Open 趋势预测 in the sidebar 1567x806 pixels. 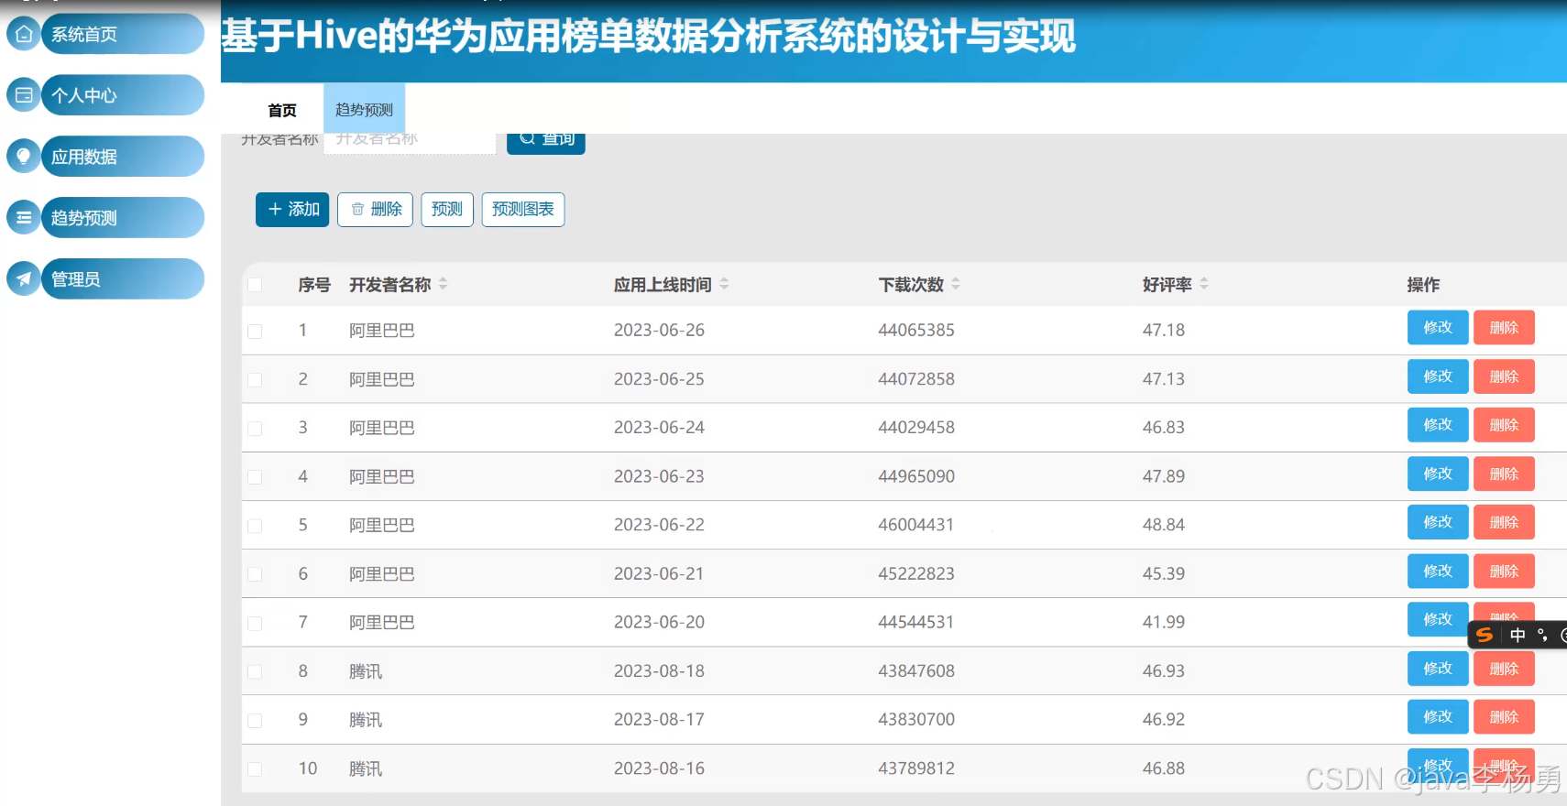click(123, 218)
